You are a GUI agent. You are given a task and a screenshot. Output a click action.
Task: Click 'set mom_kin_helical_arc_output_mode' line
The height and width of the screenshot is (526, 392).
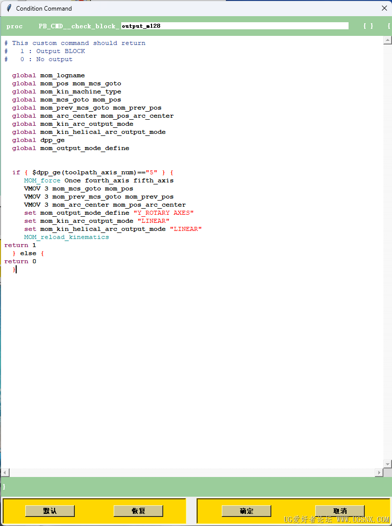point(113,229)
